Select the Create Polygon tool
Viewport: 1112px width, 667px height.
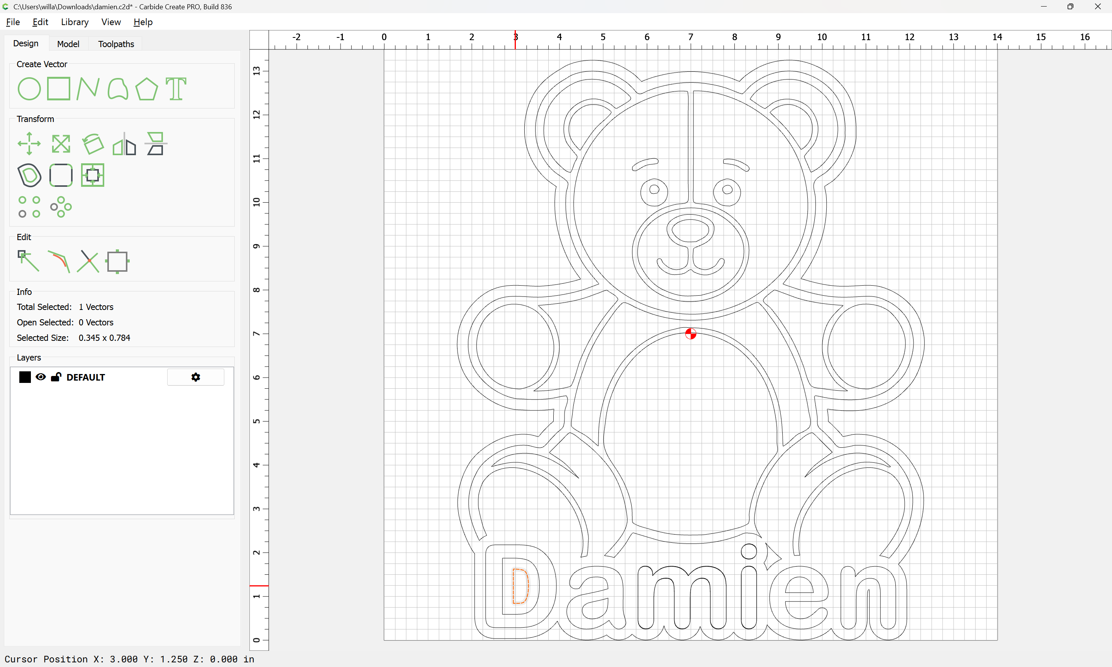[x=146, y=88]
